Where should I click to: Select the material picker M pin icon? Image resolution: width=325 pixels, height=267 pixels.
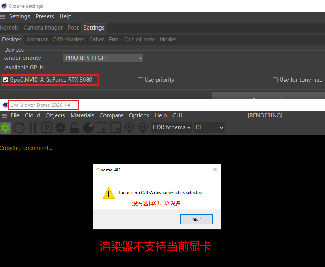pyautogui.click(x=143, y=128)
